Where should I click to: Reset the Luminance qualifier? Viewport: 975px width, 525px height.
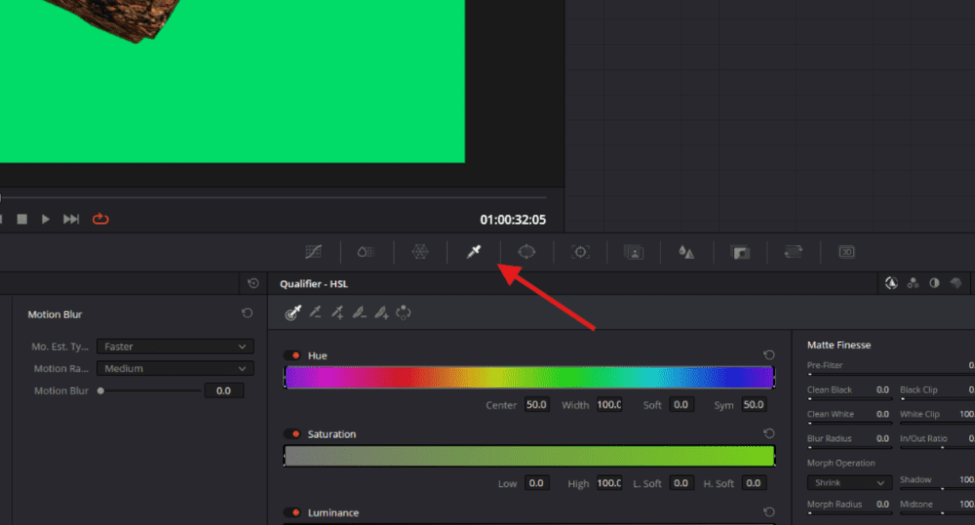point(769,512)
